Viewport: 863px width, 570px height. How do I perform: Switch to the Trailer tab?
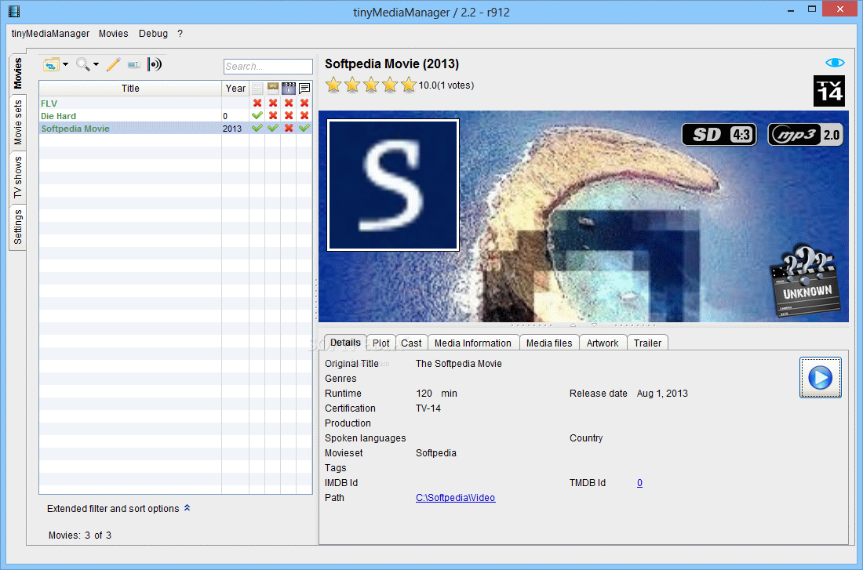pyautogui.click(x=647, y=343)
